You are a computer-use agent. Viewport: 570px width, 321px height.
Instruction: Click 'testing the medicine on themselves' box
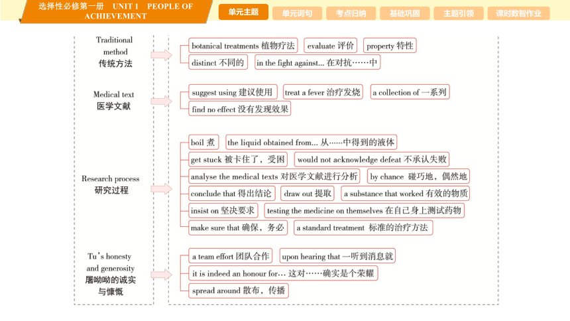pyautogui.click(x=365, y=210)
